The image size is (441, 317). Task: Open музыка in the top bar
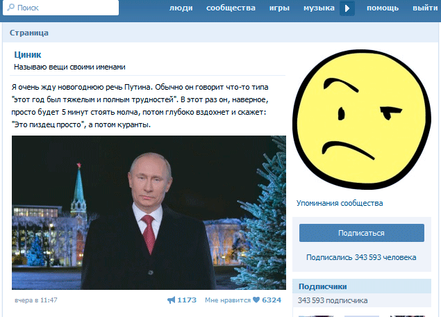(x=319, y=8)
